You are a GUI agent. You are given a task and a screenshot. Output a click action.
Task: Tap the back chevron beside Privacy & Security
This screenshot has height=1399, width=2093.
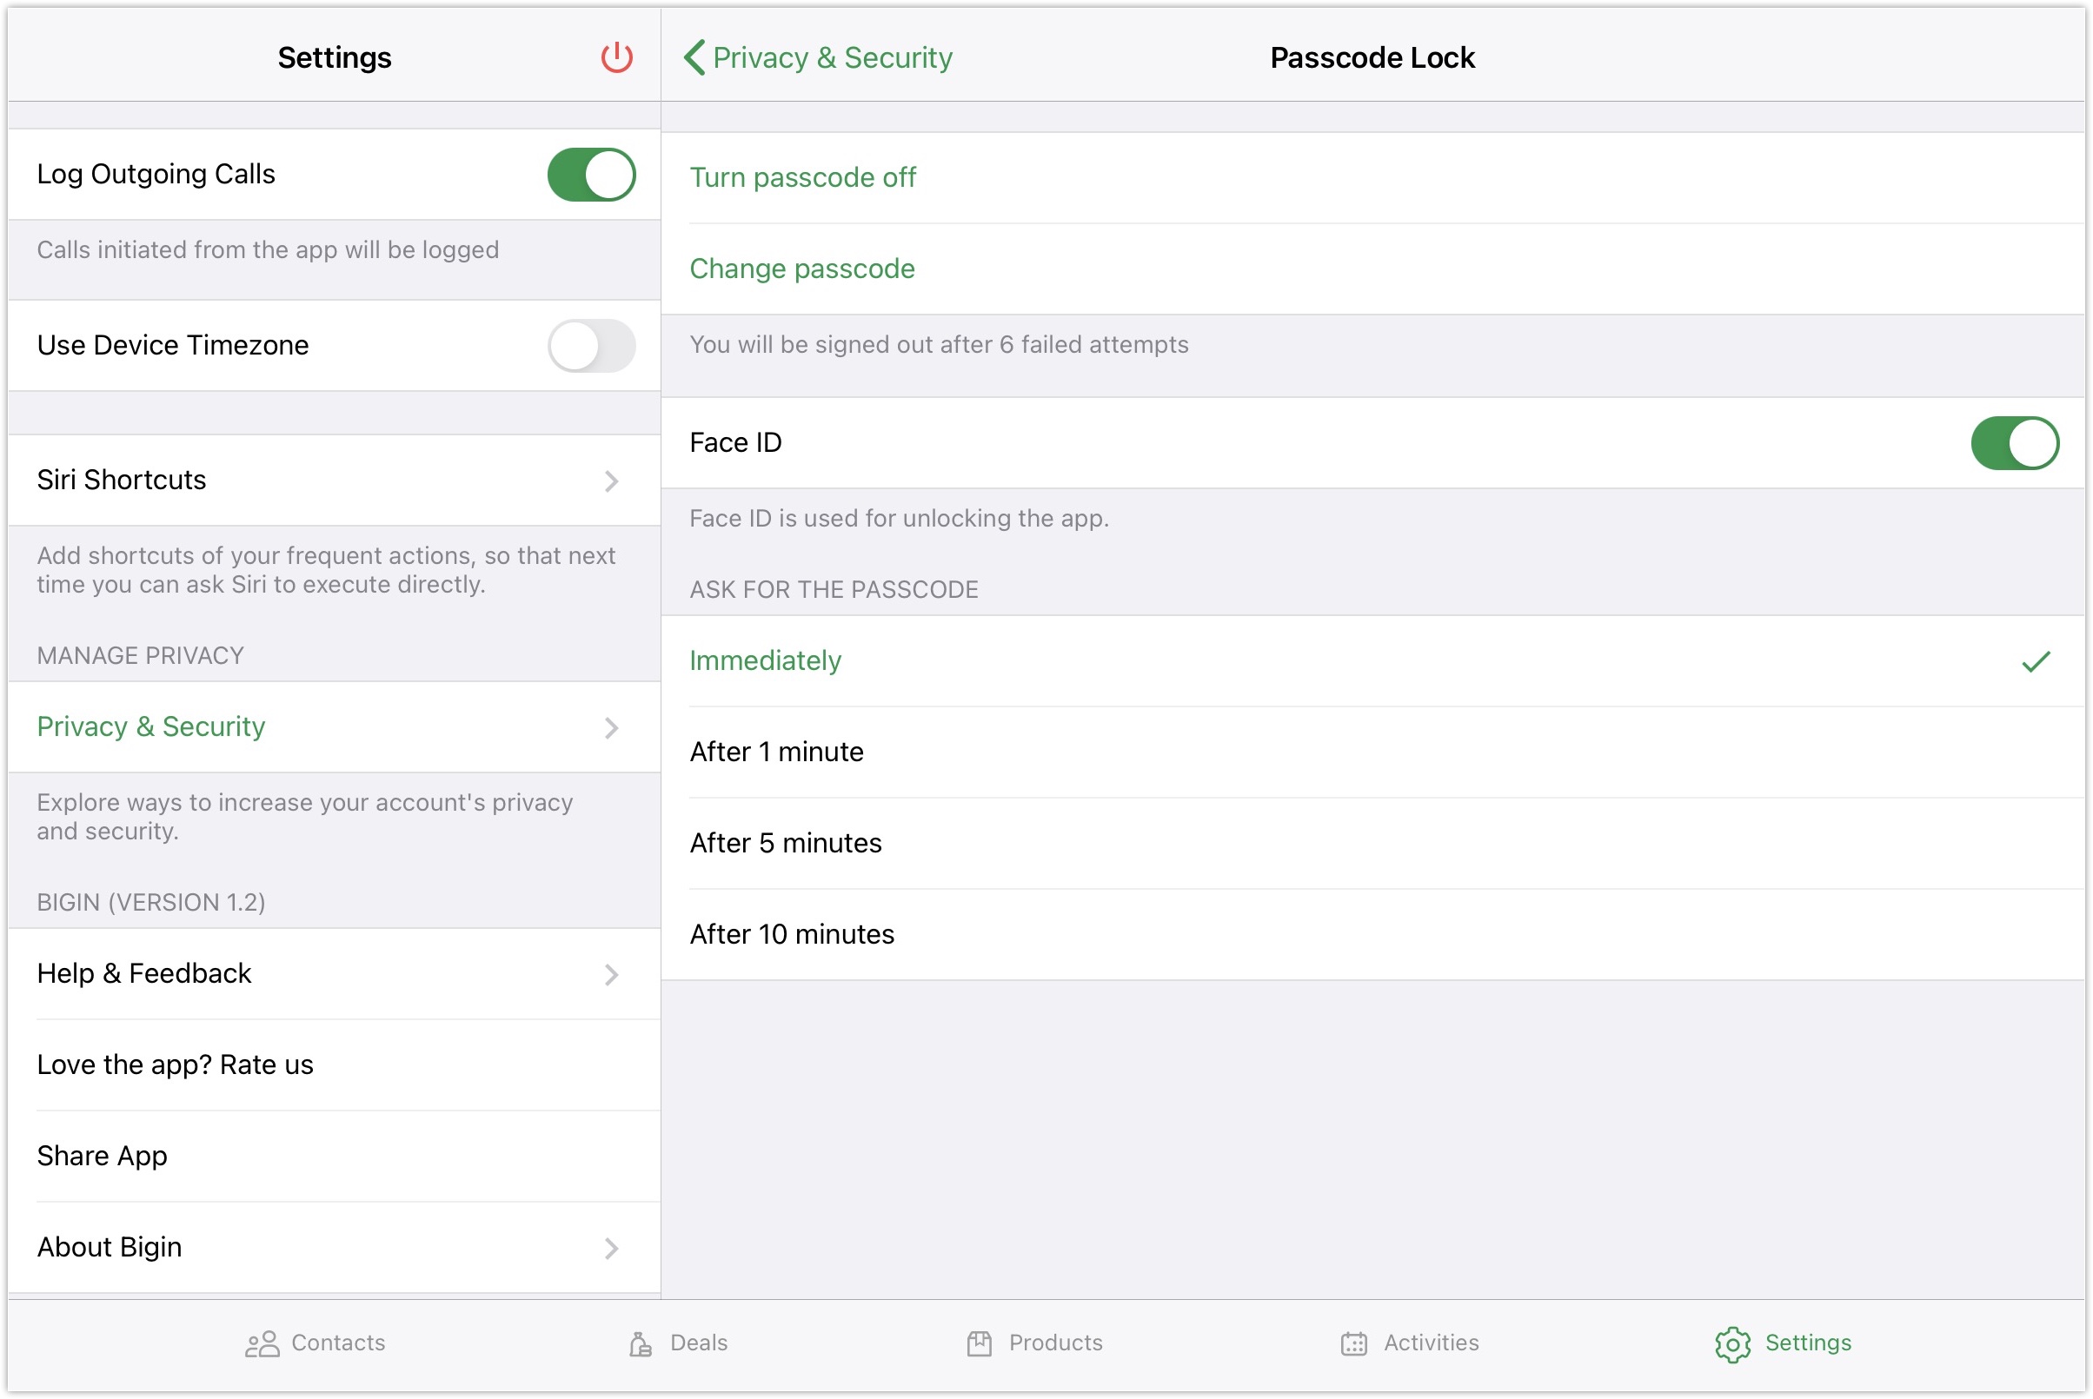[x=694, y=57]
